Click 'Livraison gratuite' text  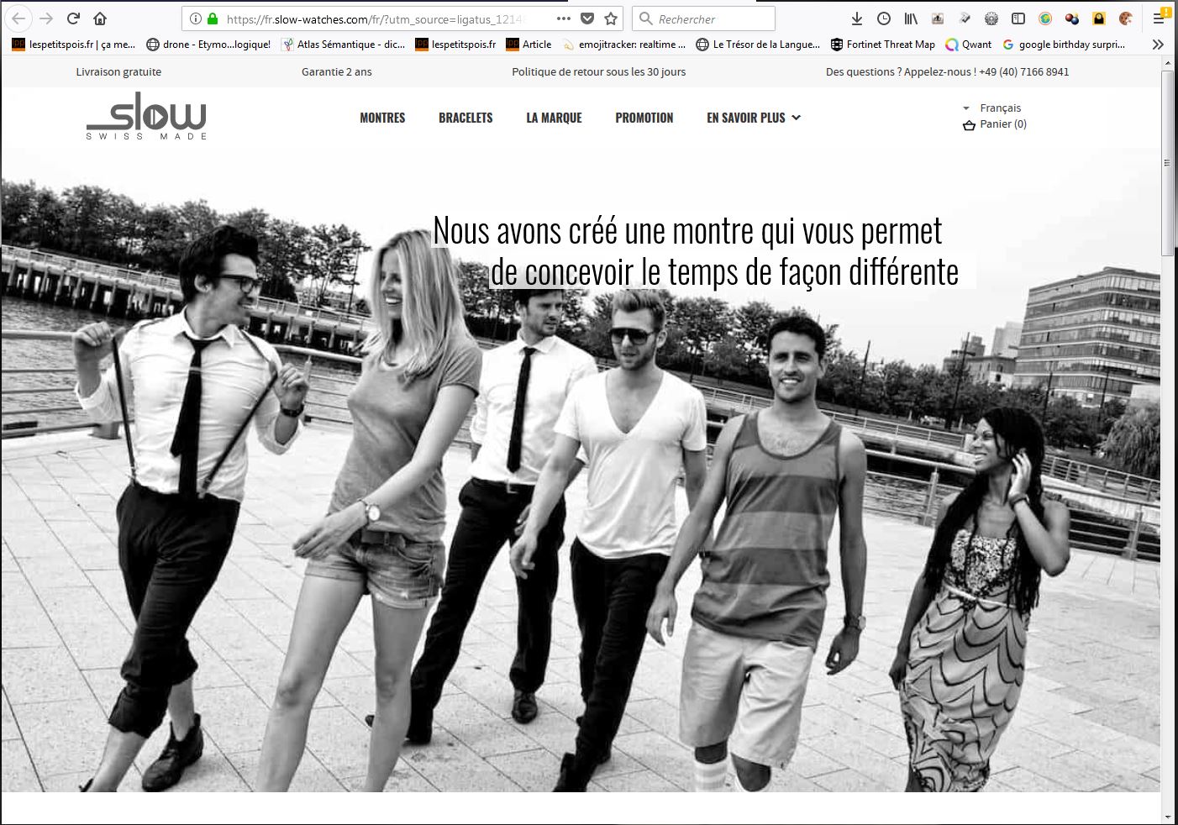click(x=118, y=72)
